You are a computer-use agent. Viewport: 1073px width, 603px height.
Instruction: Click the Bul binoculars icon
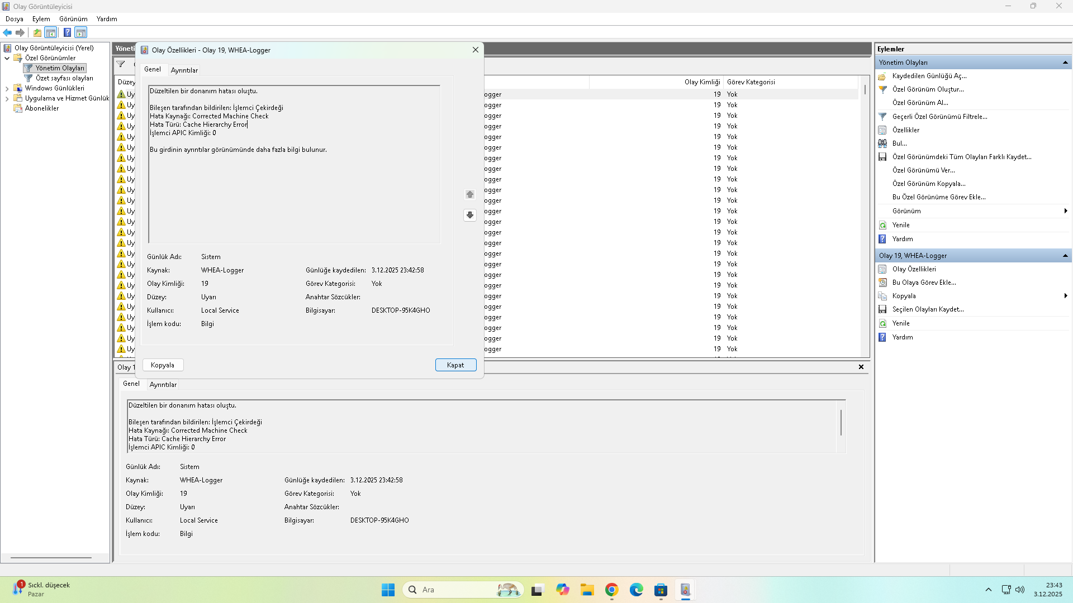click(882, 143)
